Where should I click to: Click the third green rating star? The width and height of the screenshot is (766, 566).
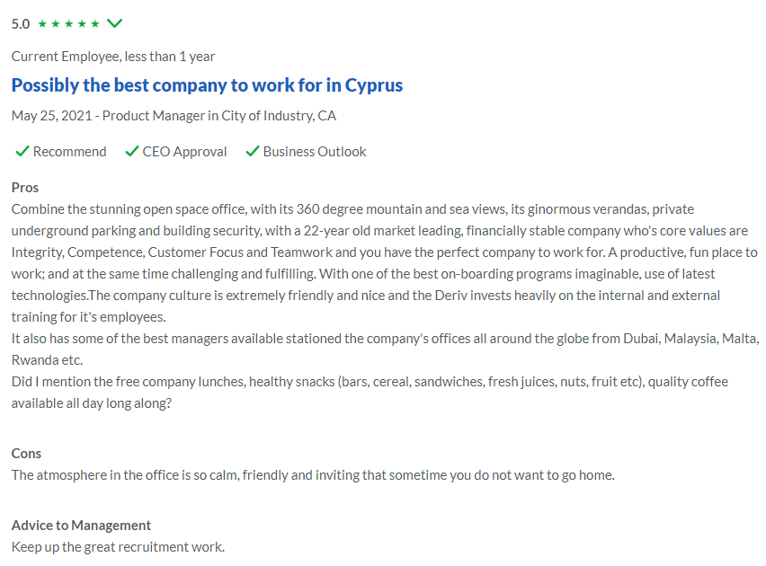(x=69, y=23)
